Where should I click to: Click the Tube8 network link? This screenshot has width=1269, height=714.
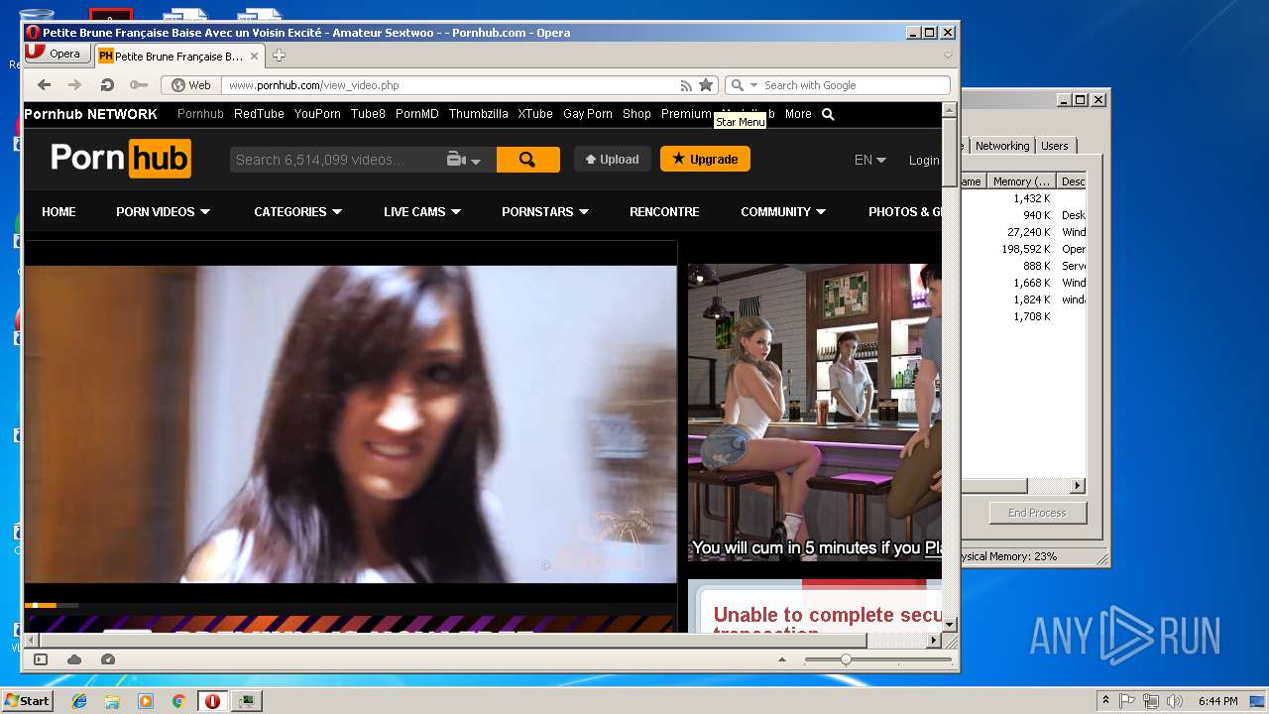point(368,114)
